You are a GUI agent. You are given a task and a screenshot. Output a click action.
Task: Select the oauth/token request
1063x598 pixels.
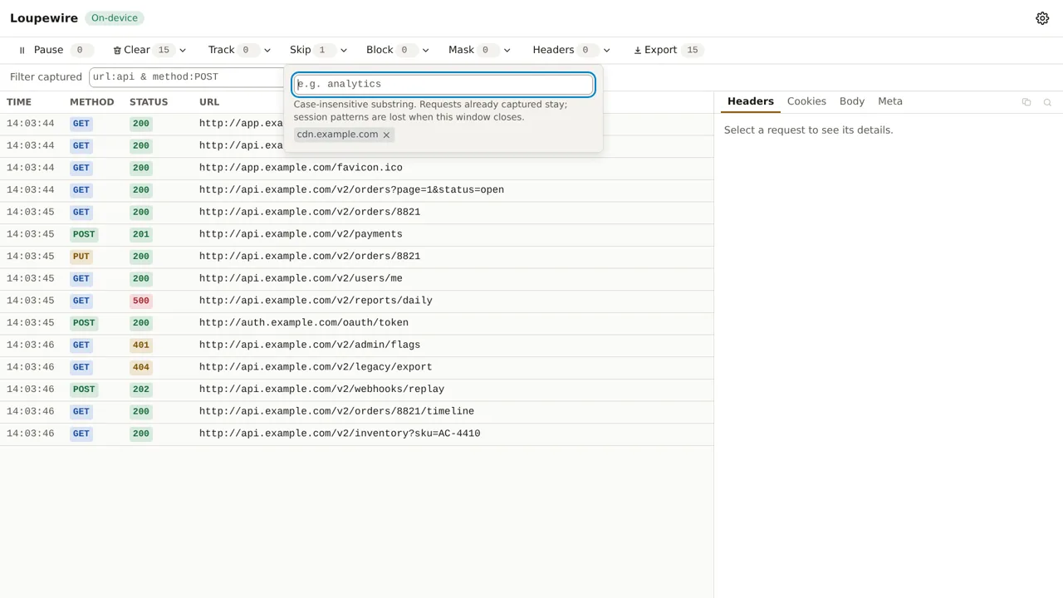point(356,323)
